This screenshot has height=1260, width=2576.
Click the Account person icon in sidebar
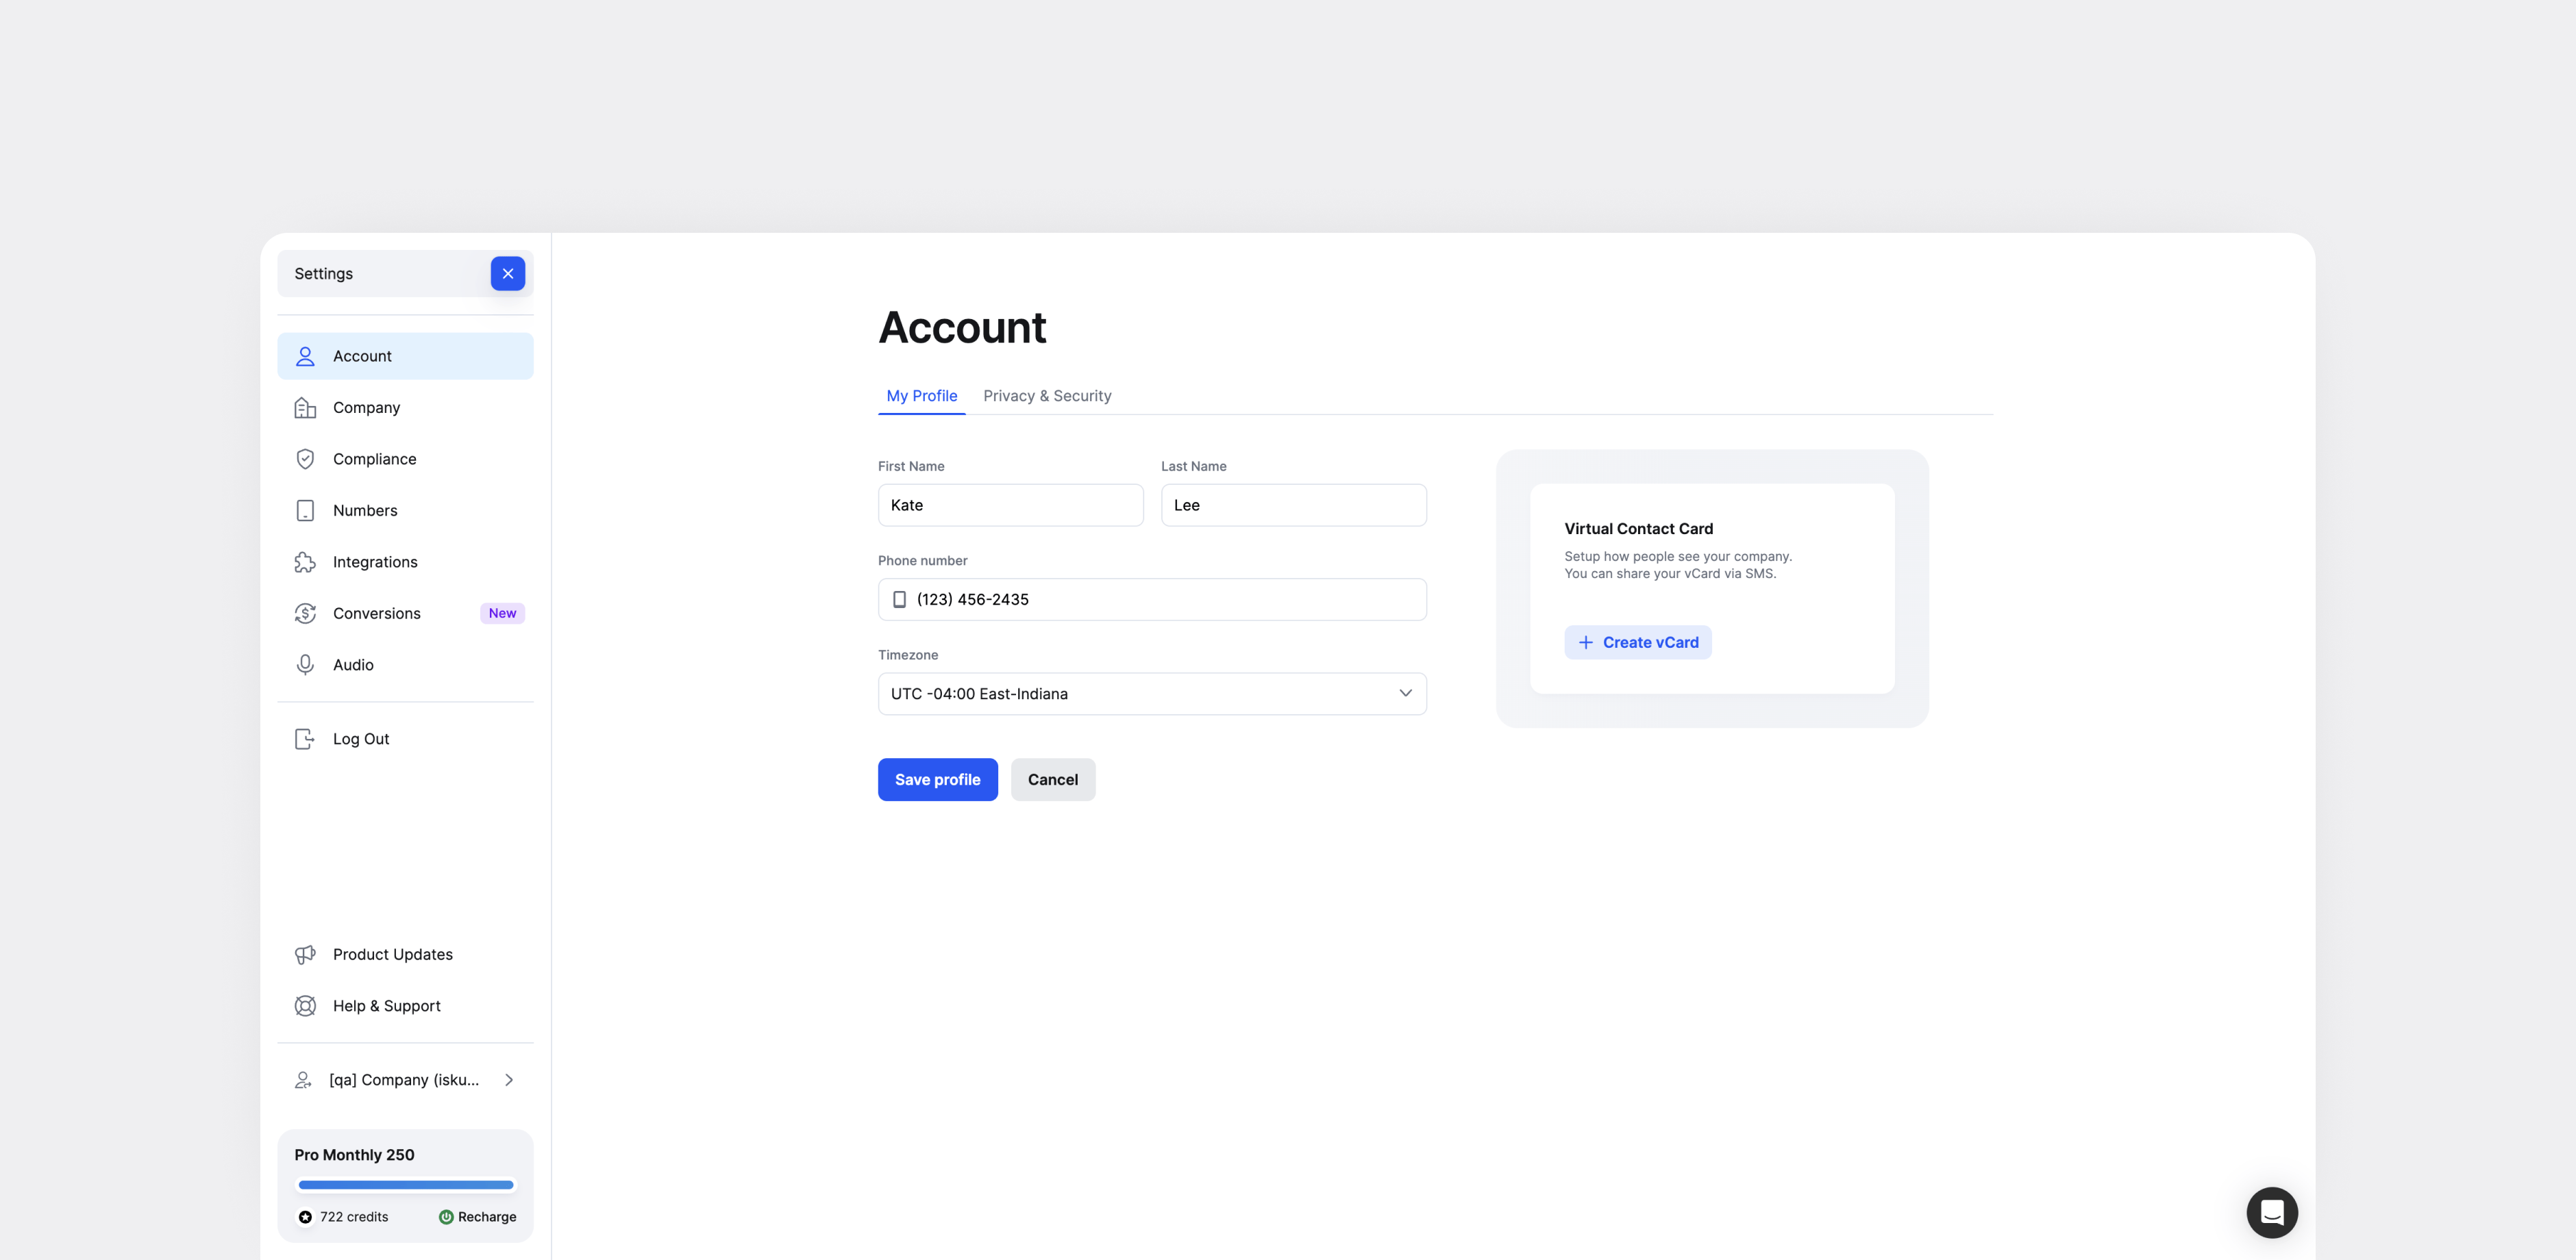click(x=305, y=357)
